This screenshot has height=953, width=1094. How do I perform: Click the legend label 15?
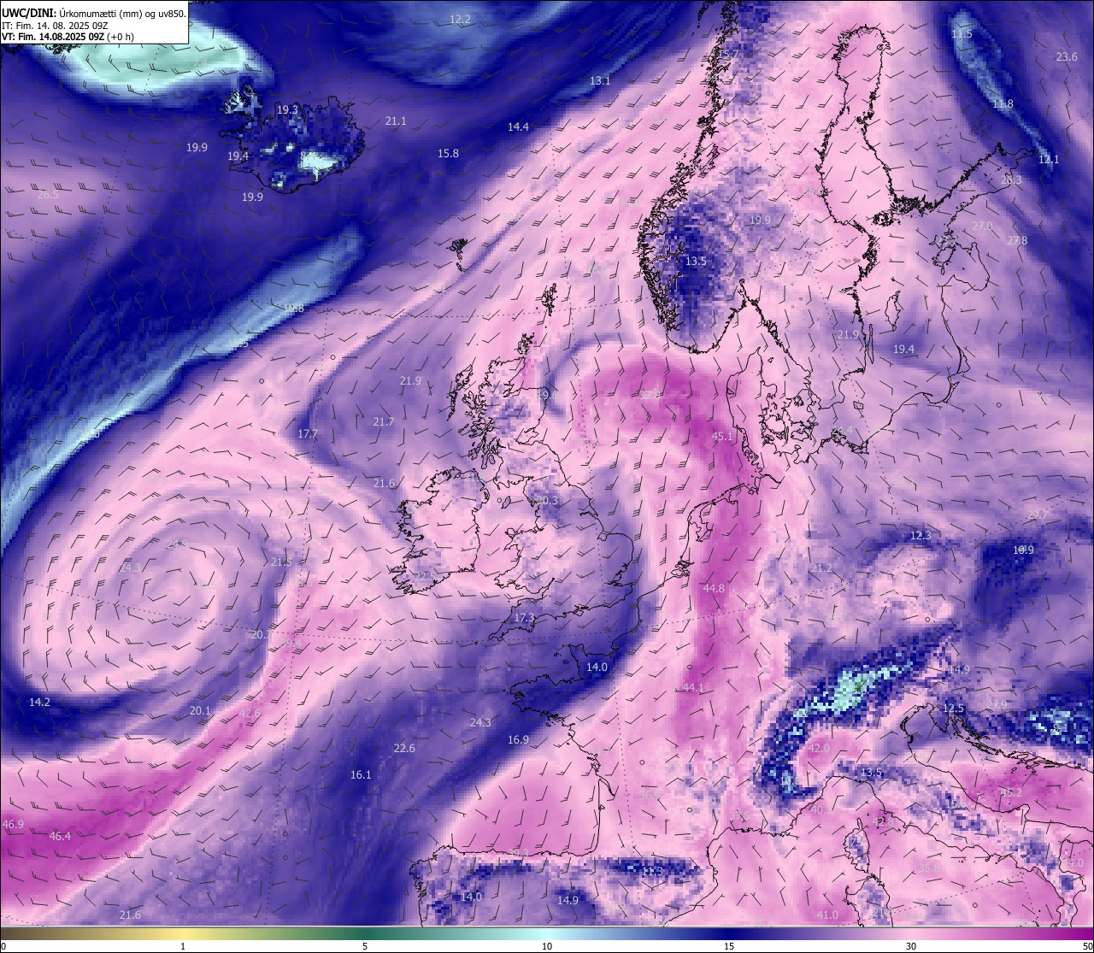click(729, 946)
